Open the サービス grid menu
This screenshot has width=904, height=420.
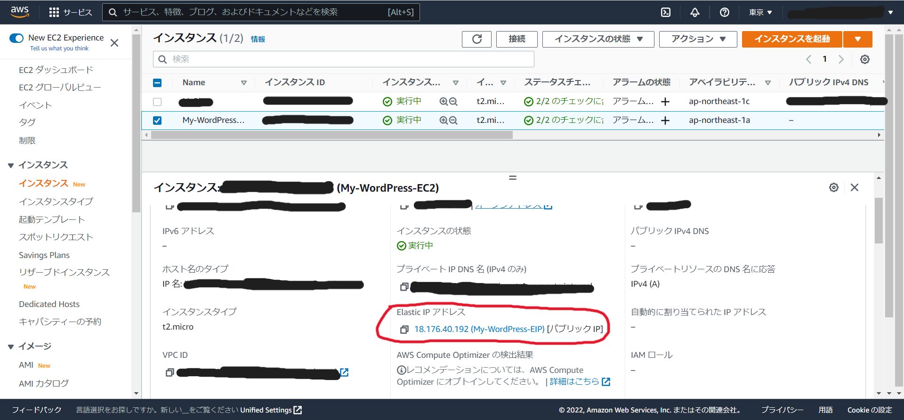pyautogui.click(x=71, y=12)
